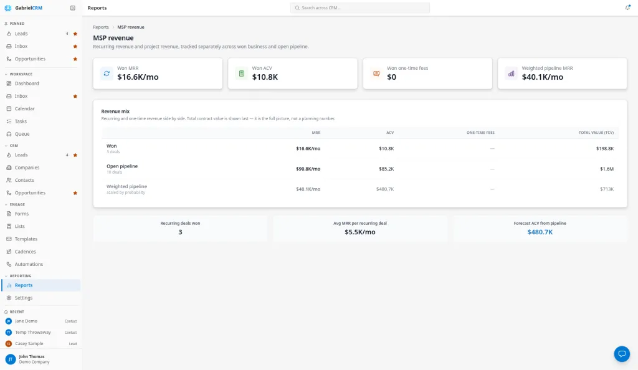Open Queue via its headset icon

click(x=9, y=134)
